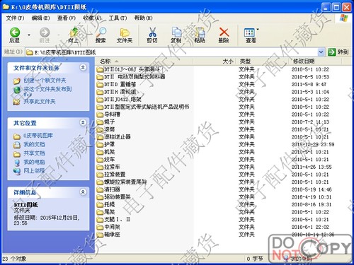354x265 pixels.
Task: Go back with the 后退 button
Action: (x=14, y=35)
